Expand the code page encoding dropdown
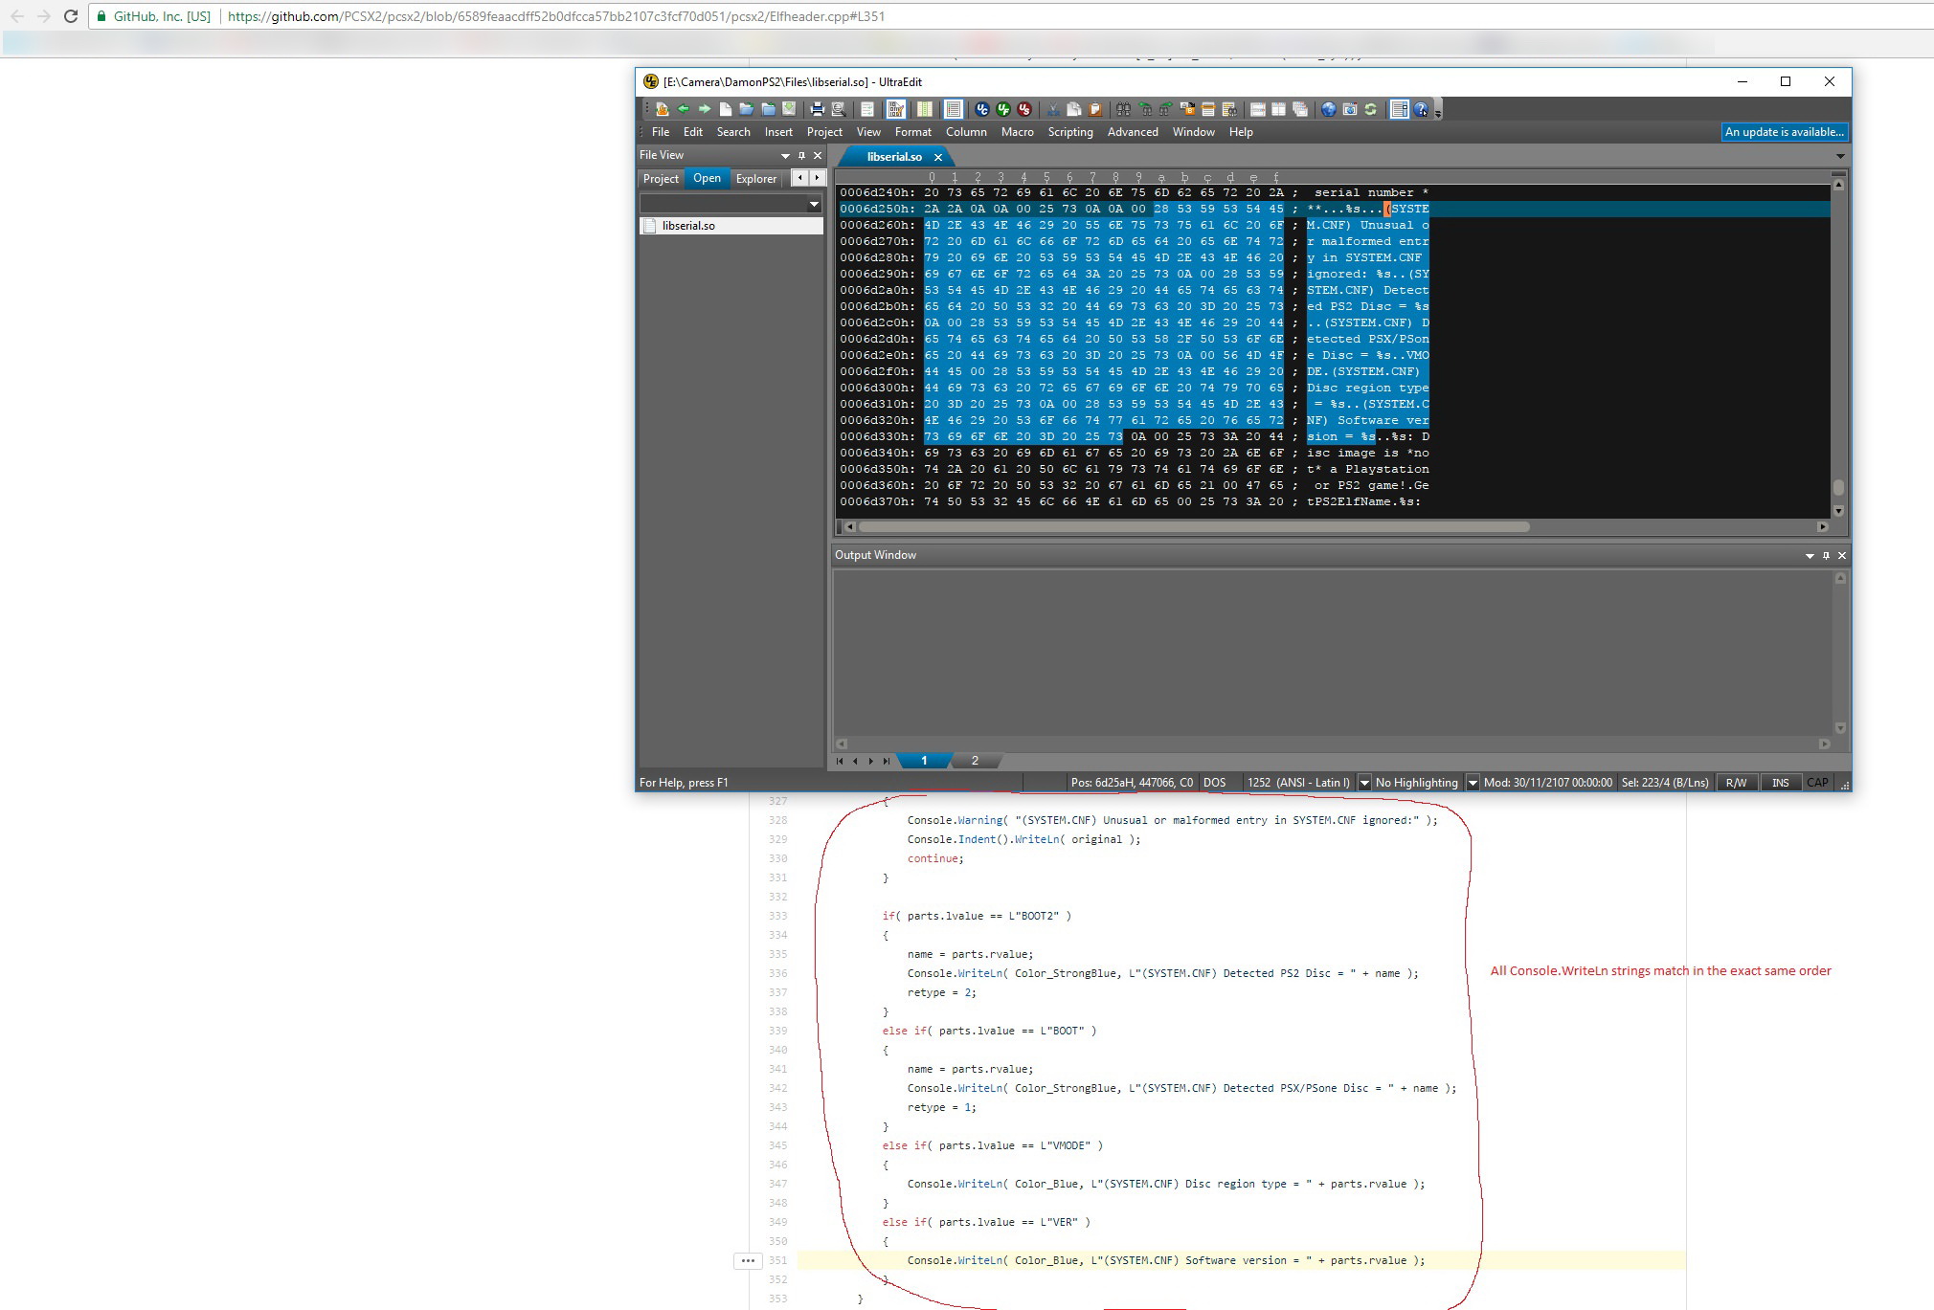 [1364, 783]
